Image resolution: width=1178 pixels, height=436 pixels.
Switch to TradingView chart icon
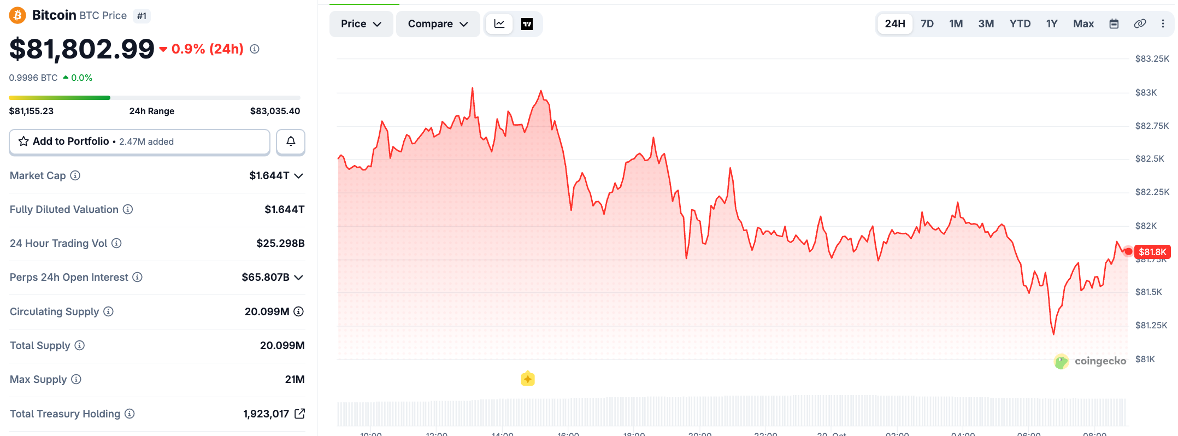(527, 24)
